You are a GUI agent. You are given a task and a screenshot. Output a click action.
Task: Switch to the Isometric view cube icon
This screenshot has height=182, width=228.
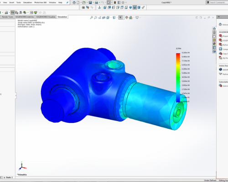point(130,7)
